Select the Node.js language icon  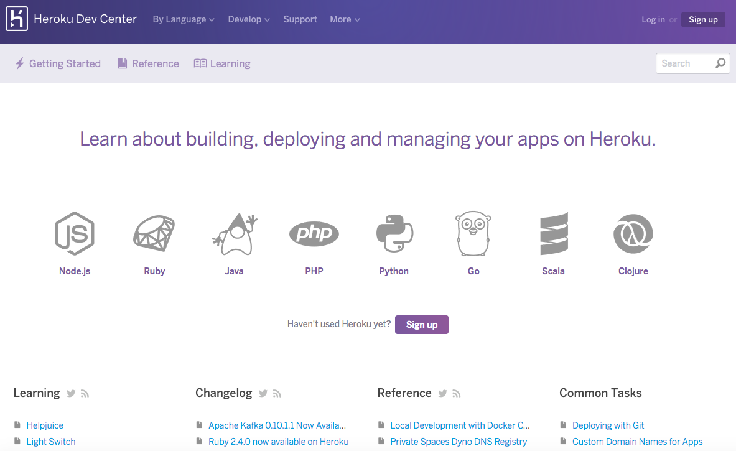click(x=75, y=234)
